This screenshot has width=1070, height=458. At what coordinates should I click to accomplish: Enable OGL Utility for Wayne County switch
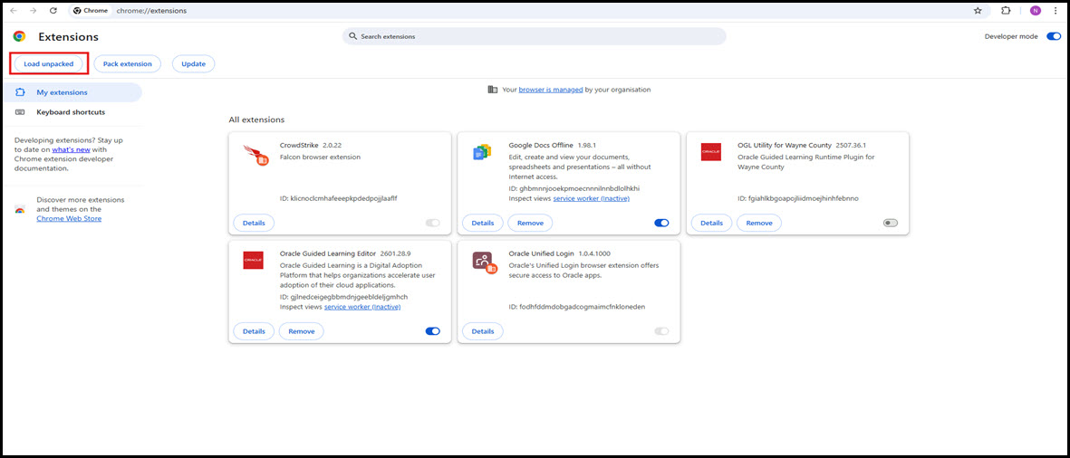890,223
